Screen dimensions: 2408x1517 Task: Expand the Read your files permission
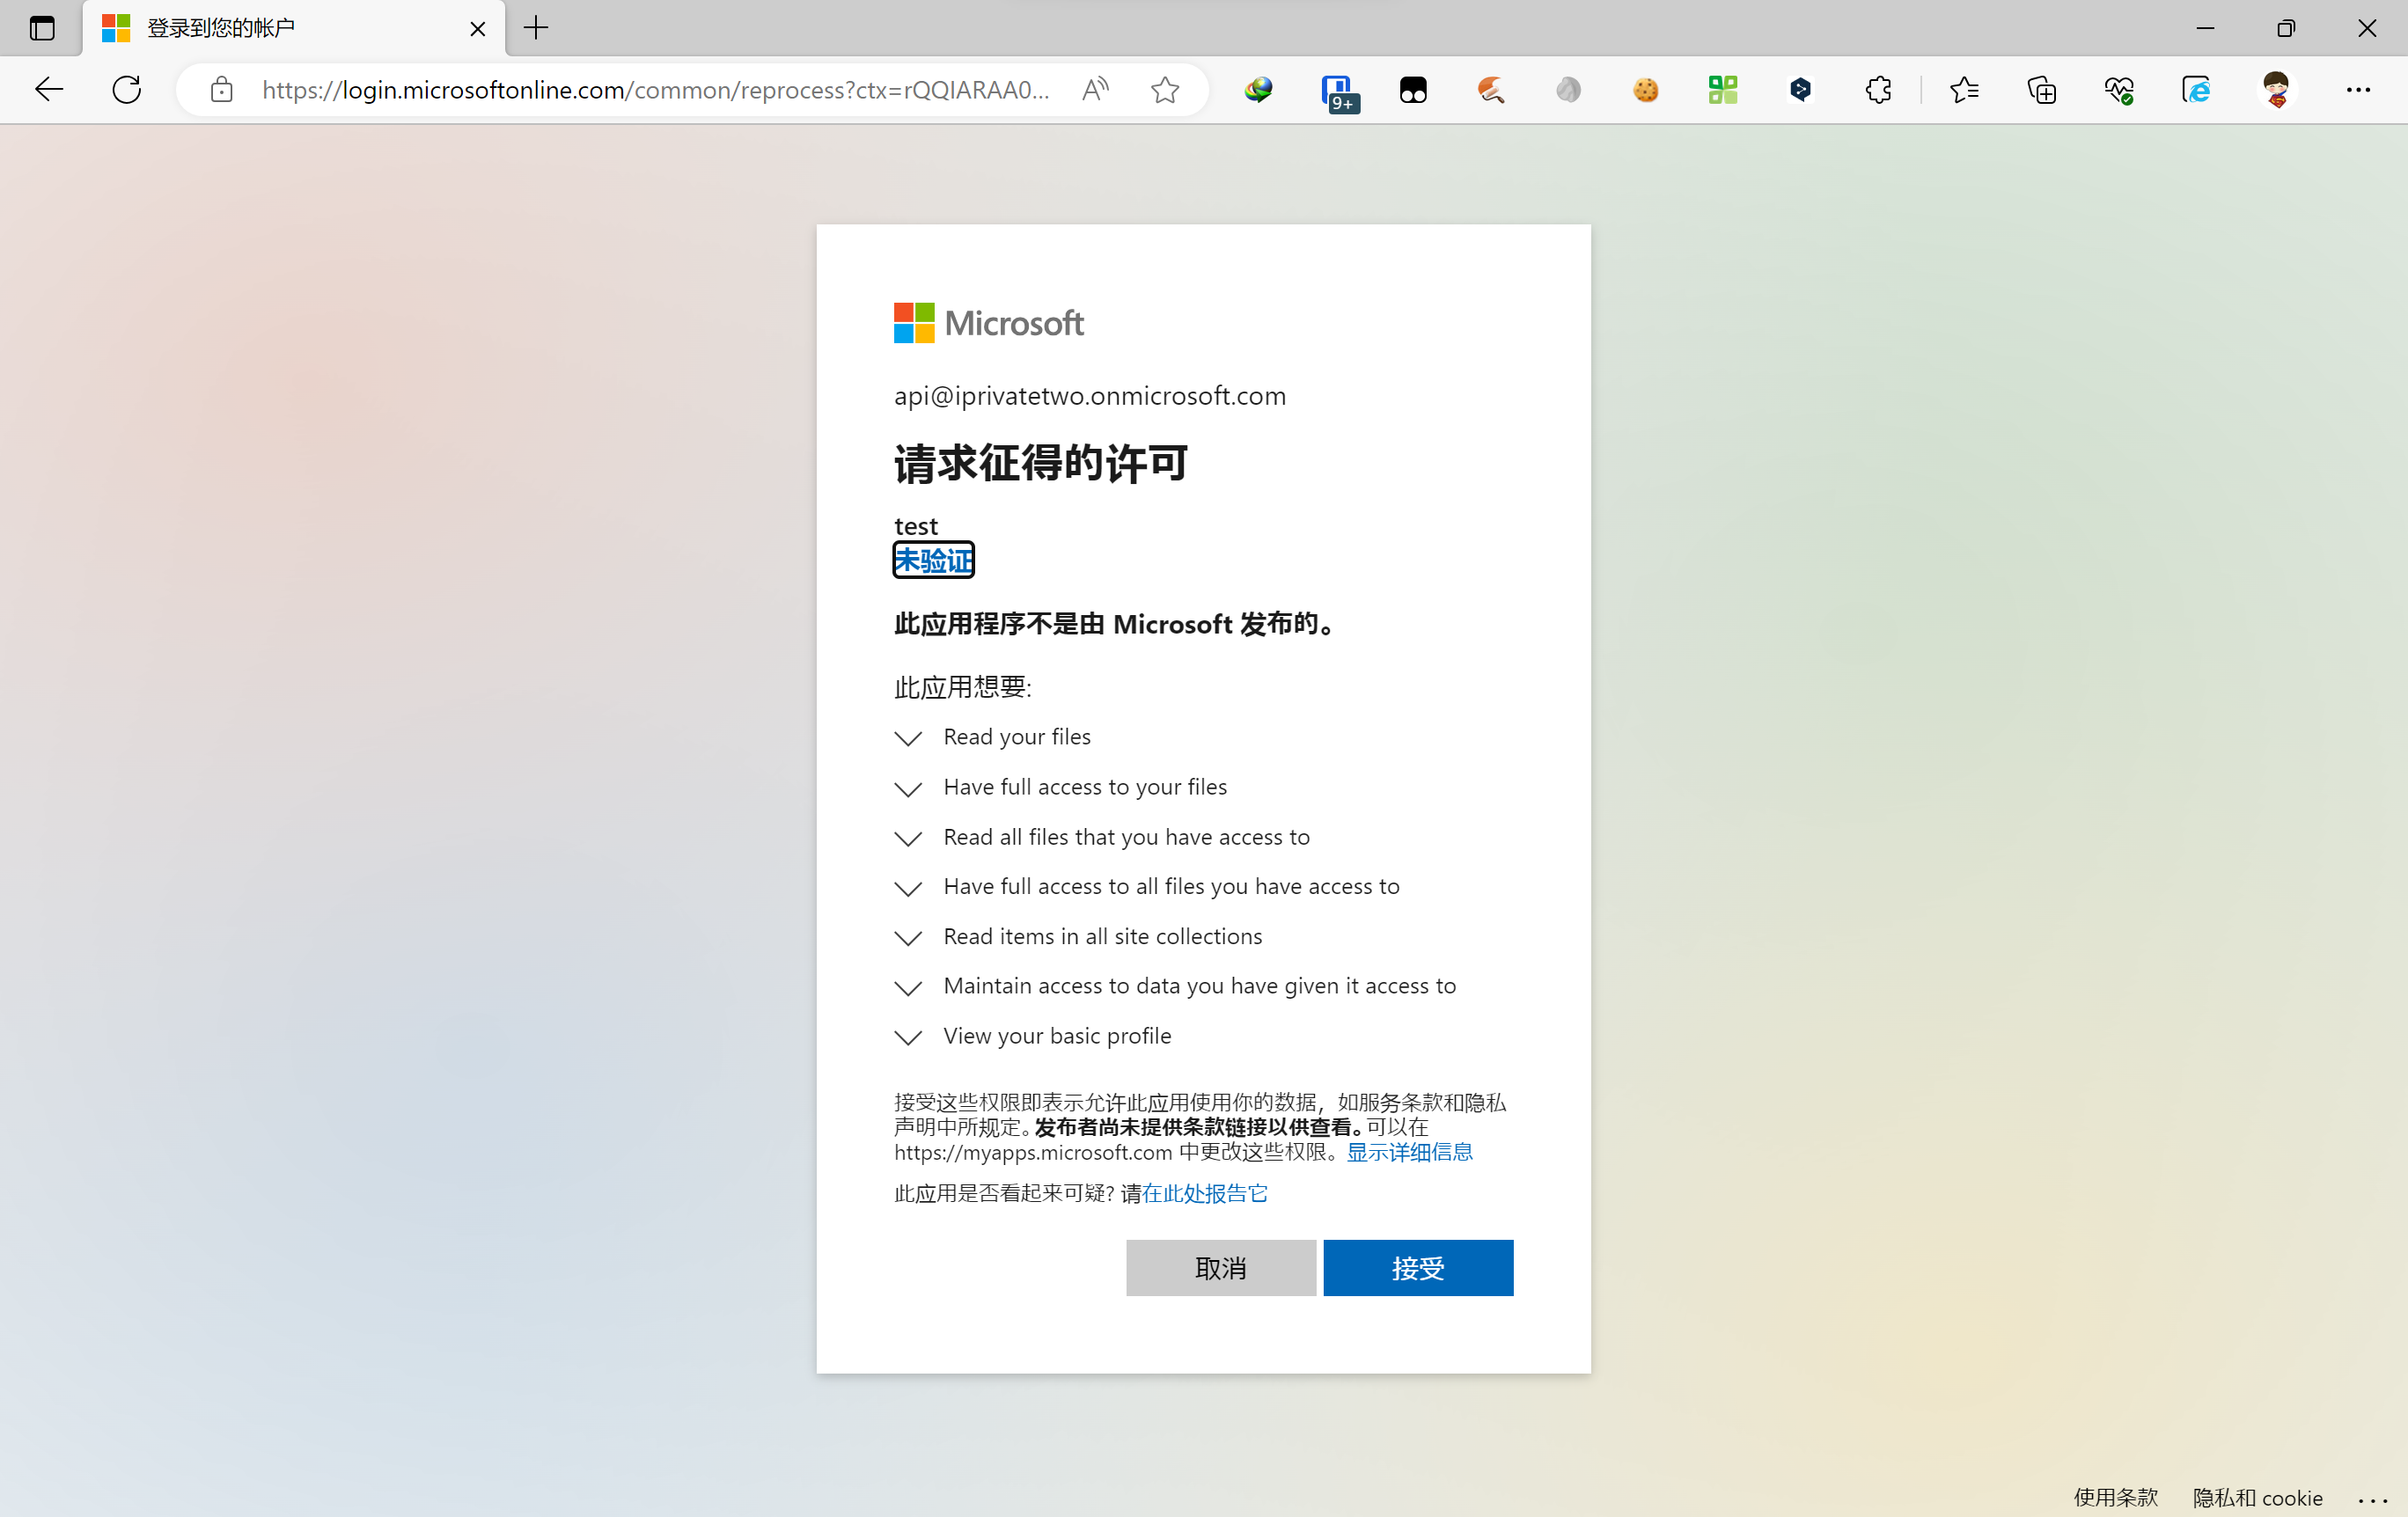[x=992, y=737]
